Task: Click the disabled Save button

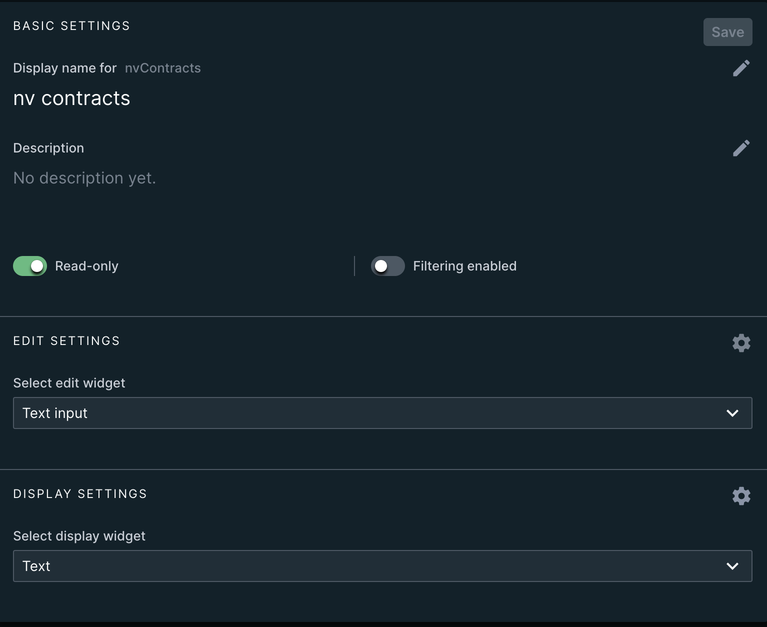Action: point(727,32)
